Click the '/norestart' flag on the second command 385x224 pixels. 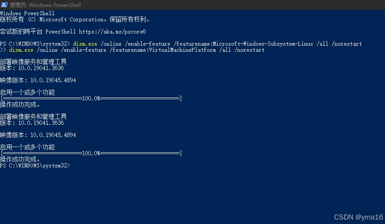(x=249, y=50)
